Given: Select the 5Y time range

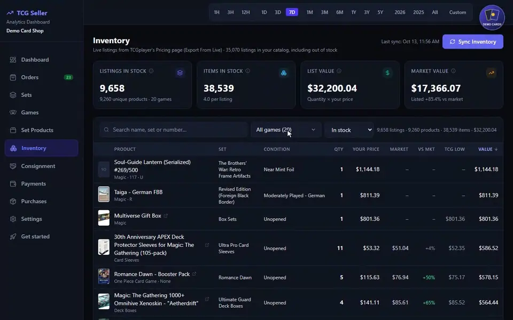Looking at the screenshot, I should tap(380, 12).
